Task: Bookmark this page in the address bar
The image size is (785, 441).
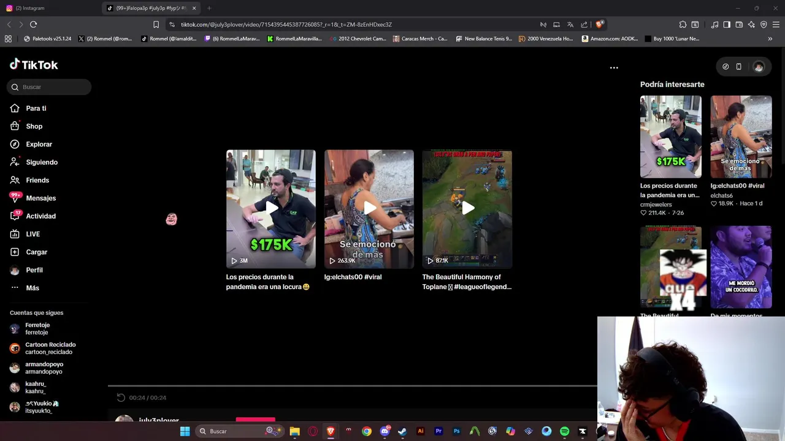Action: click(x=156, y=24)
